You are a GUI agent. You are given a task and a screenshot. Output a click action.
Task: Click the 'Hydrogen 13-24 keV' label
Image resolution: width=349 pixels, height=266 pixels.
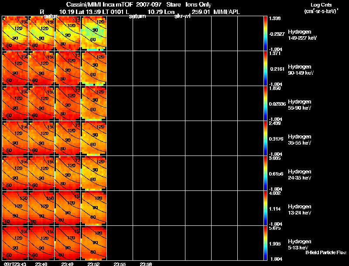pos(300,210)
